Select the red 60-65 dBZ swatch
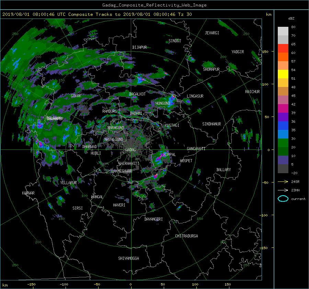 pyautogui.click(x=283, y=48)
